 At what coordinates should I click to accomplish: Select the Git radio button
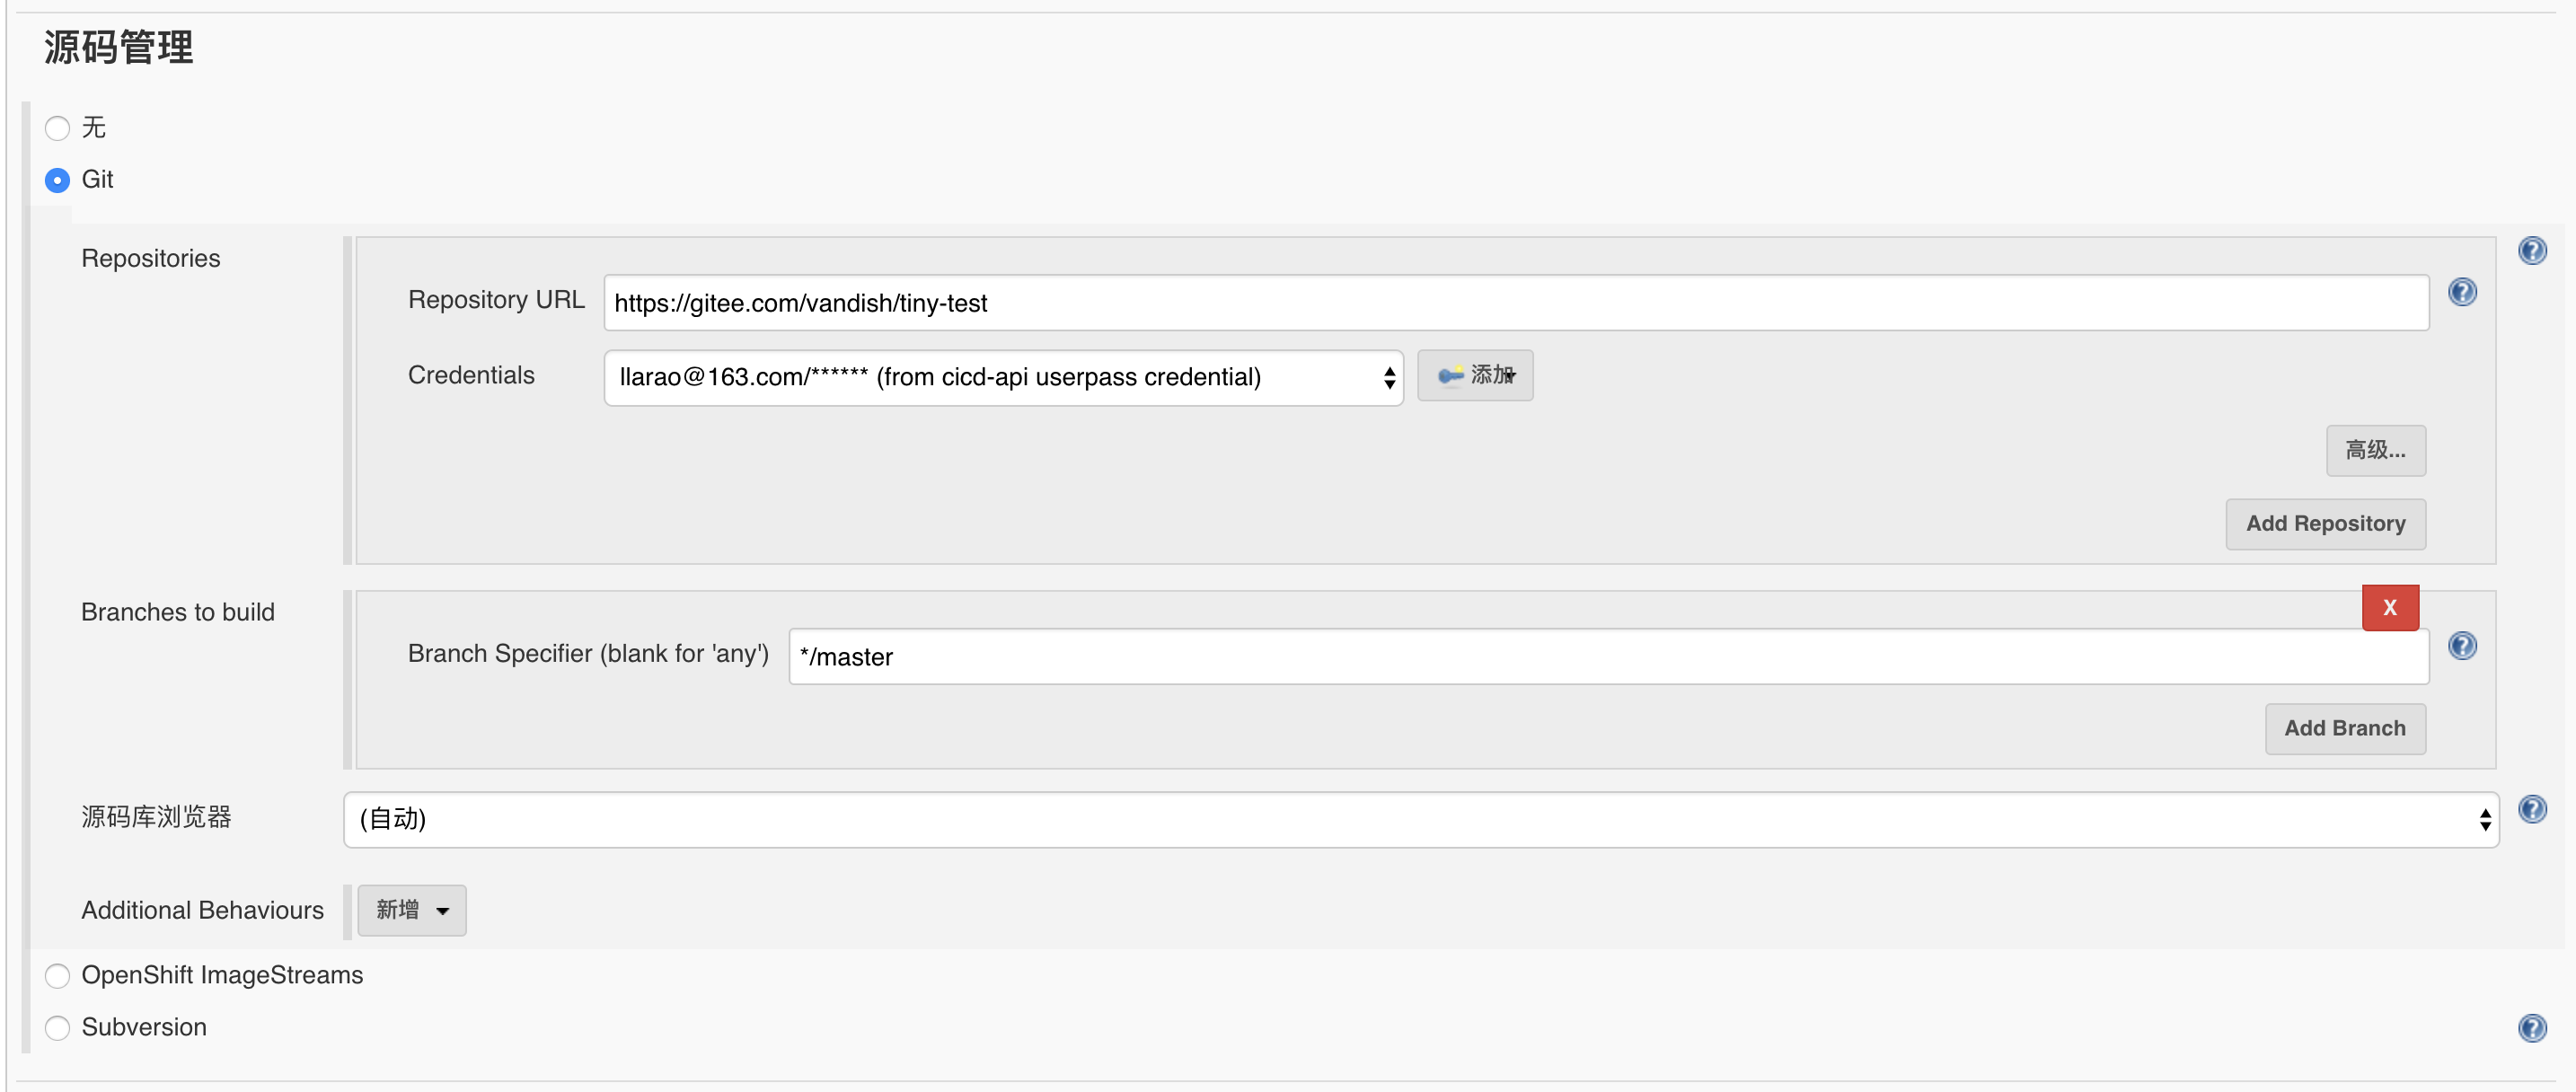pos(57,180)
